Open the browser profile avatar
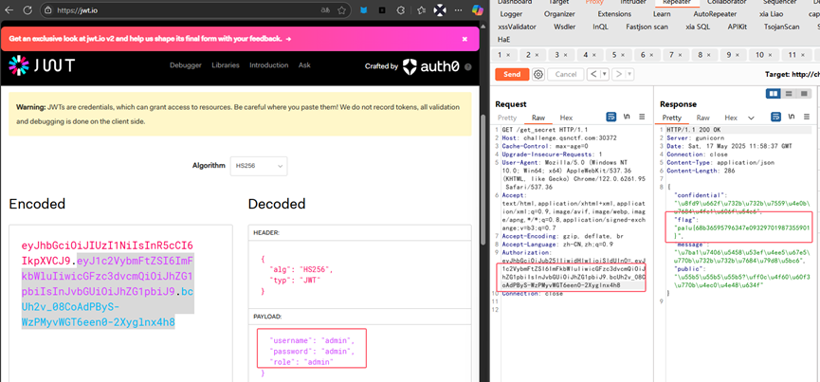This screenshot has height=382, width=820. coord(442,9)
